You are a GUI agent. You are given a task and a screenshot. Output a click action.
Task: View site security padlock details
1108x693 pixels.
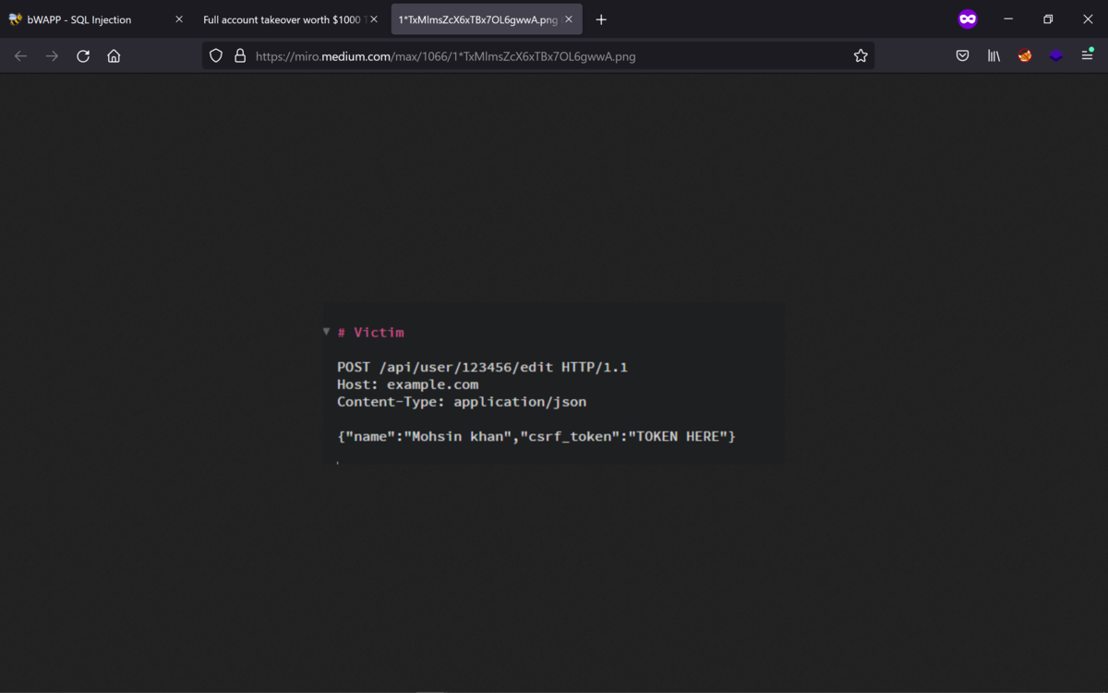pyautogui.click(x=240, y=56)
